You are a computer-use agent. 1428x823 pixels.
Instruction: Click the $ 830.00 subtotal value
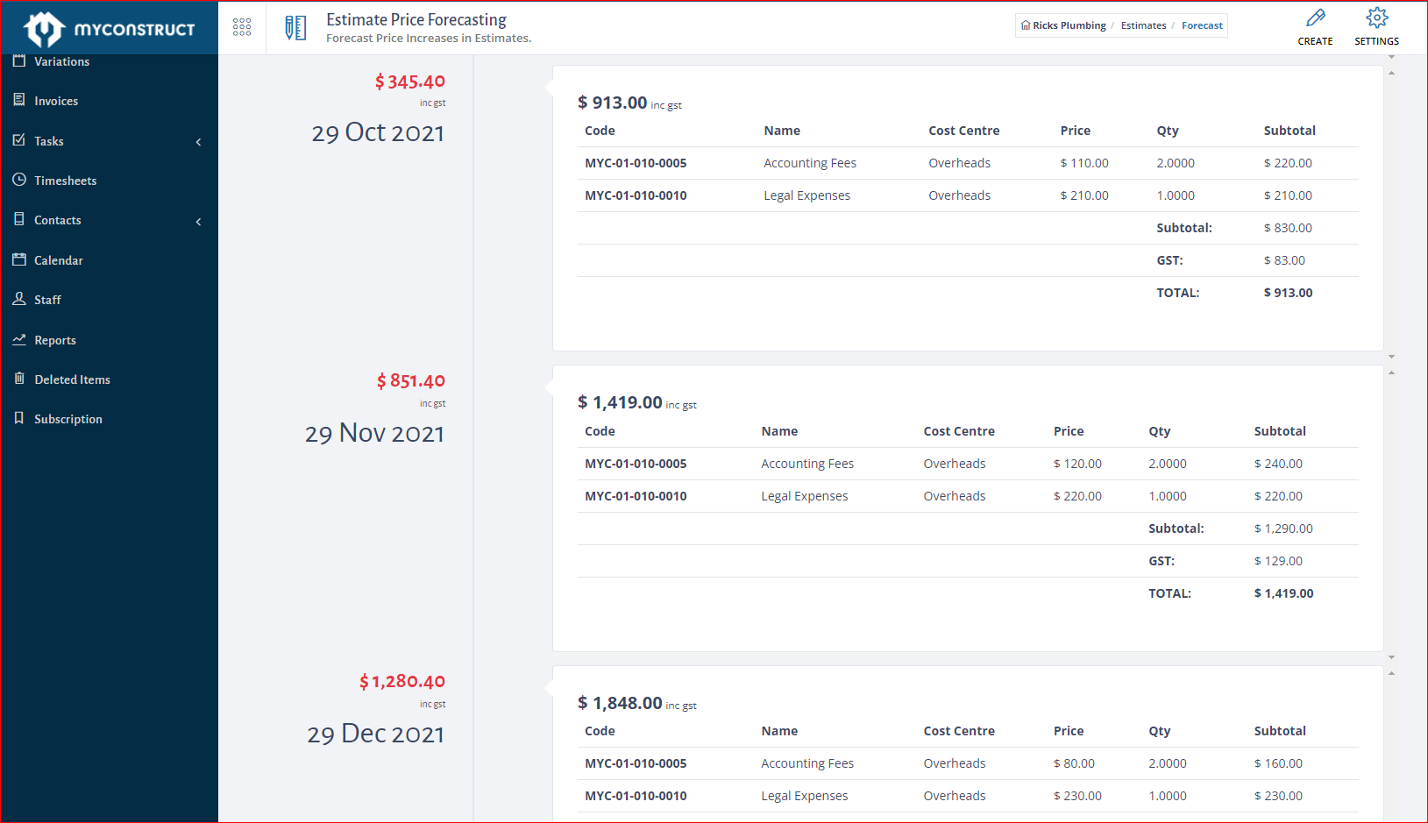click(1288, 228)
